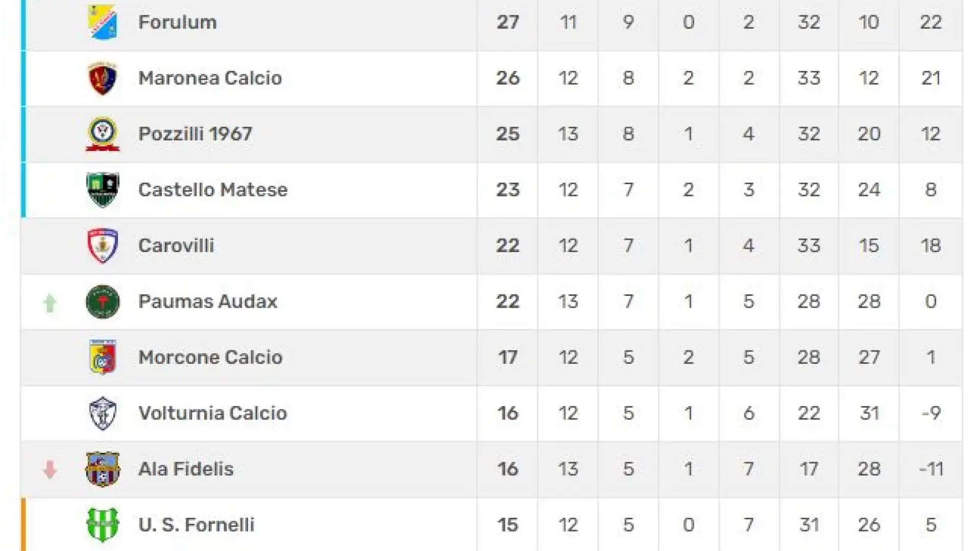This screenshot has height=551, width=980.
Task: Click the Forulum team crest
Action: (x=103, y=22)
